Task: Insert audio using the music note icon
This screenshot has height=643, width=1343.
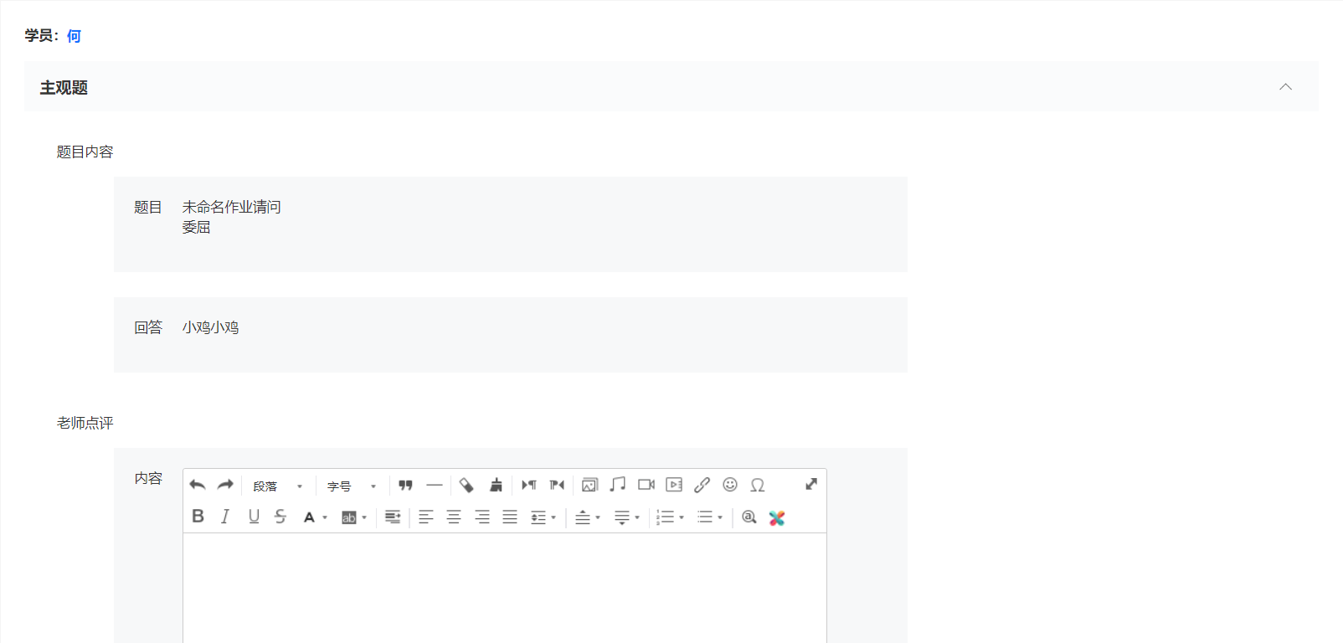Action: coord(618,485)
